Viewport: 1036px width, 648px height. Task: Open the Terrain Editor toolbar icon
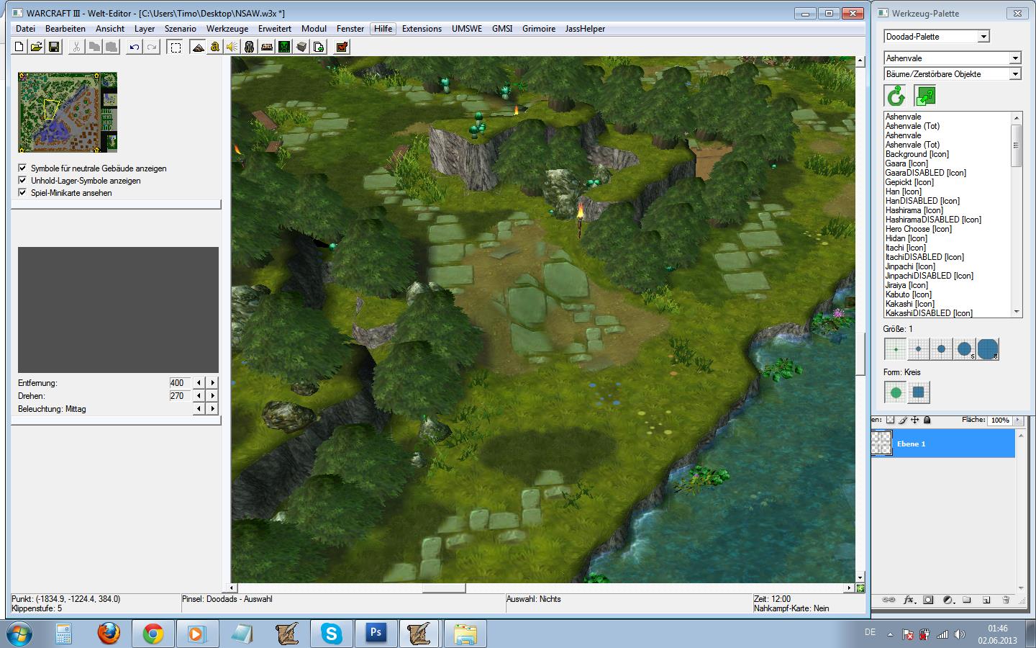pos(198,47)
